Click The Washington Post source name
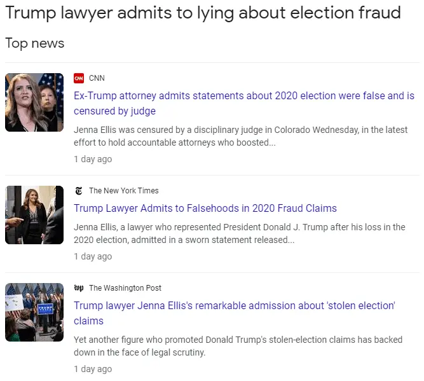This screenshot has height=381, width=424. pos(125,288)
